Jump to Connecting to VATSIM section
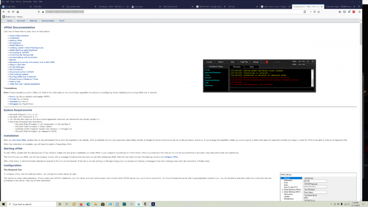368x207 pixels. tap(19, 53)
